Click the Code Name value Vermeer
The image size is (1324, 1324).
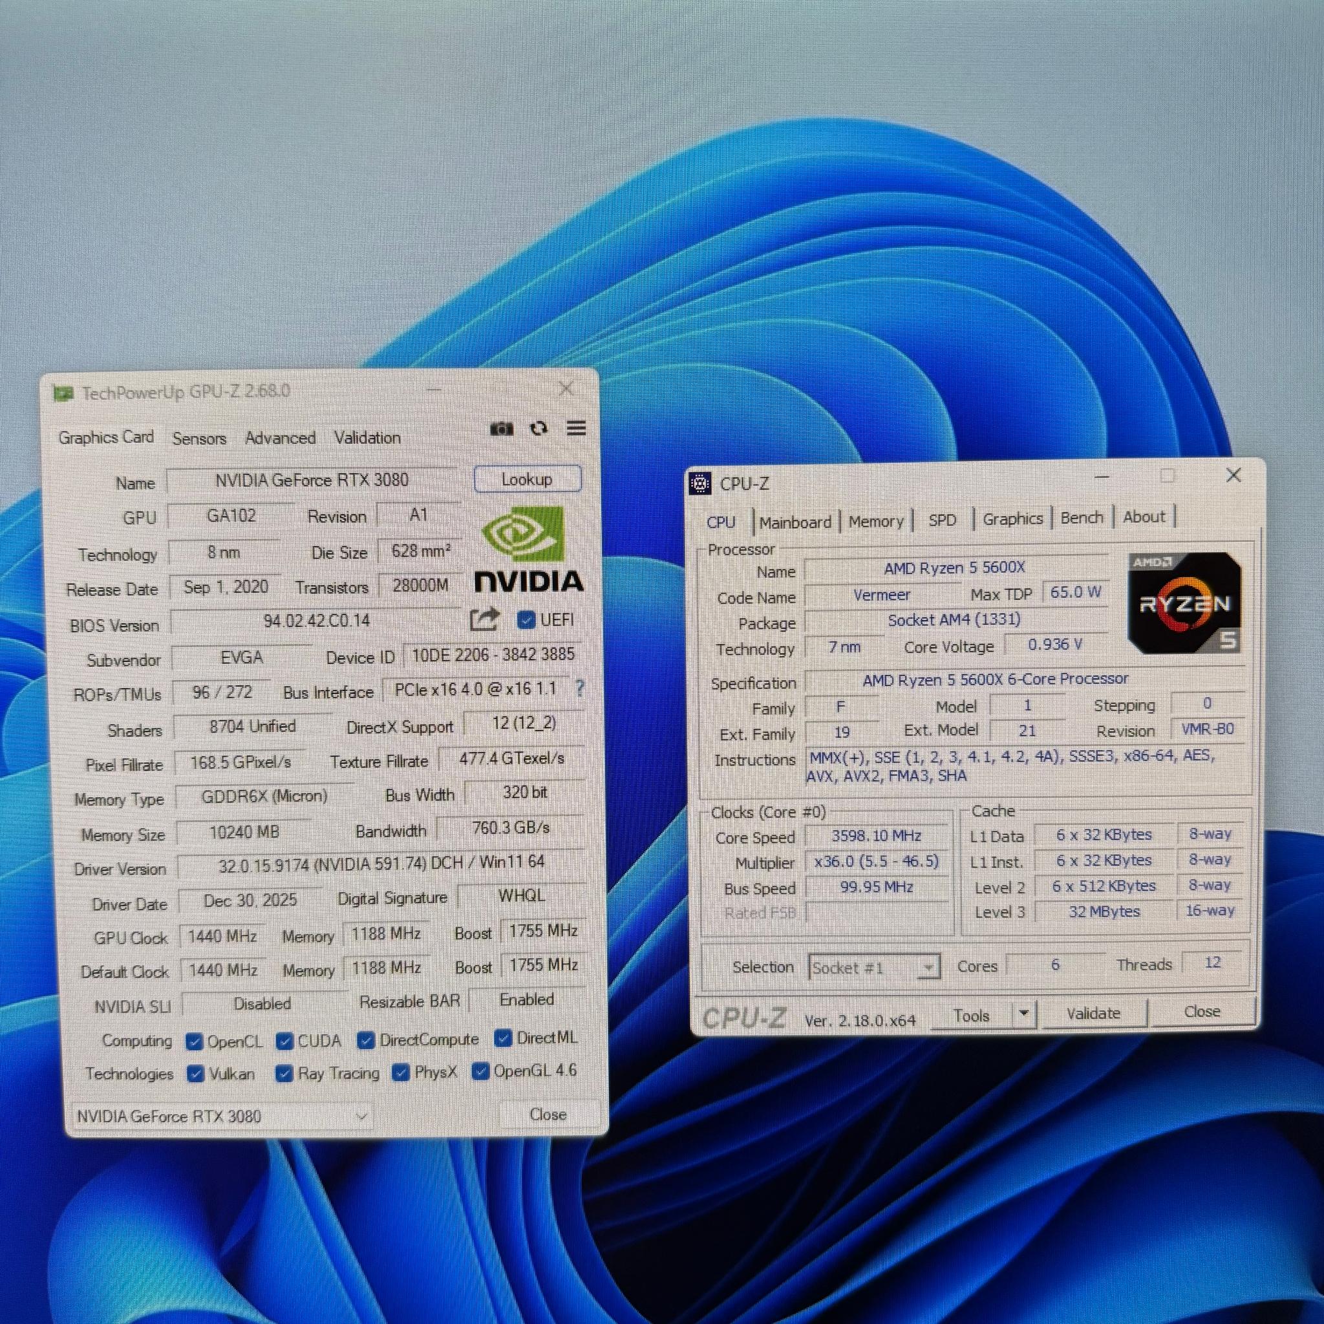pyautogui.click(x=882, y=595)
